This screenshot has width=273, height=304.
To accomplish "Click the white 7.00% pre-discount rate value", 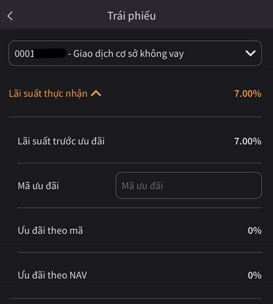I will tap(248, 142).
